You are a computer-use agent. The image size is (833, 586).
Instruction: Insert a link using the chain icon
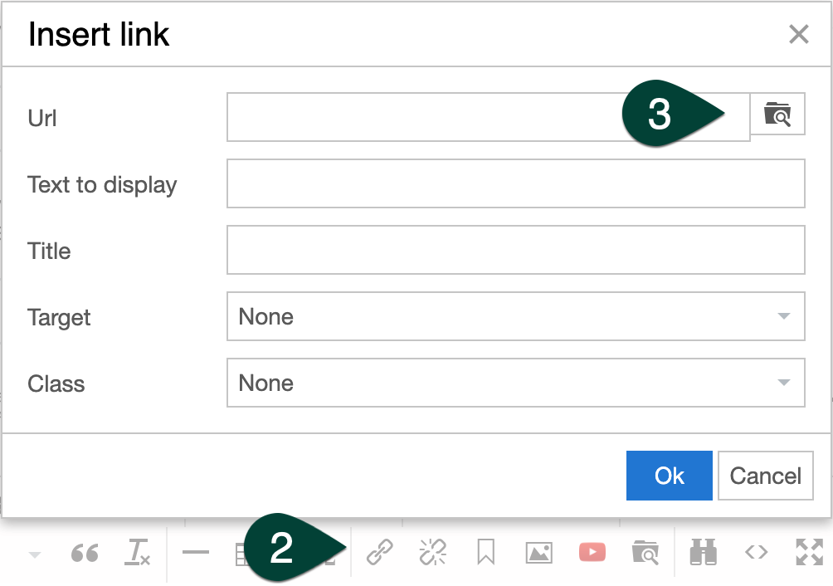[x=379, y=552]
